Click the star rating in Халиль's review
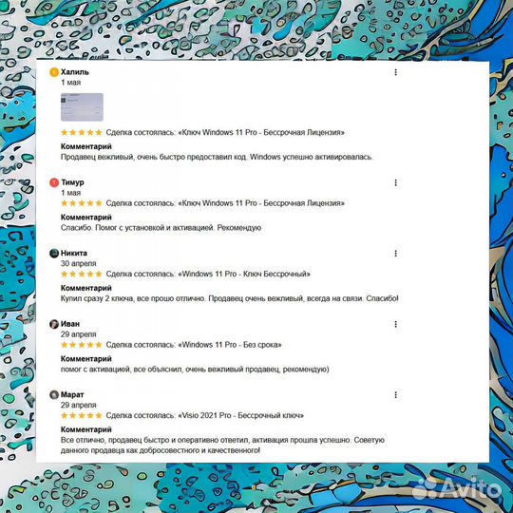This screenshot has height=513, width=513. click(82, 132)
